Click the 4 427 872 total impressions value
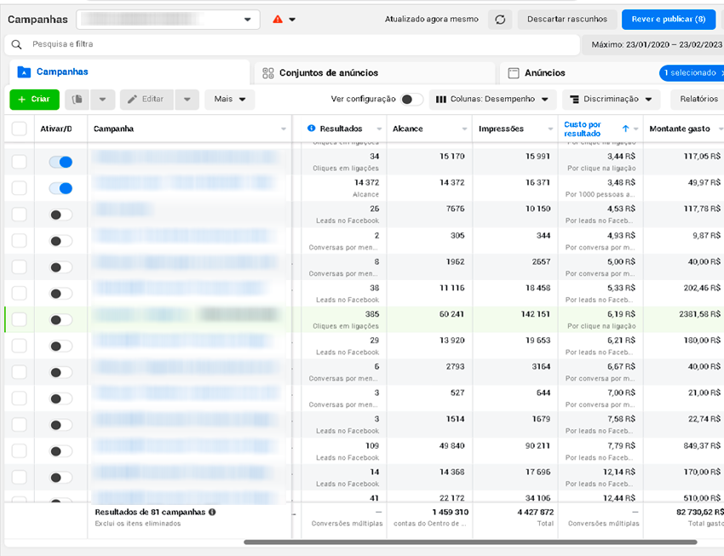 coord(536,513)
